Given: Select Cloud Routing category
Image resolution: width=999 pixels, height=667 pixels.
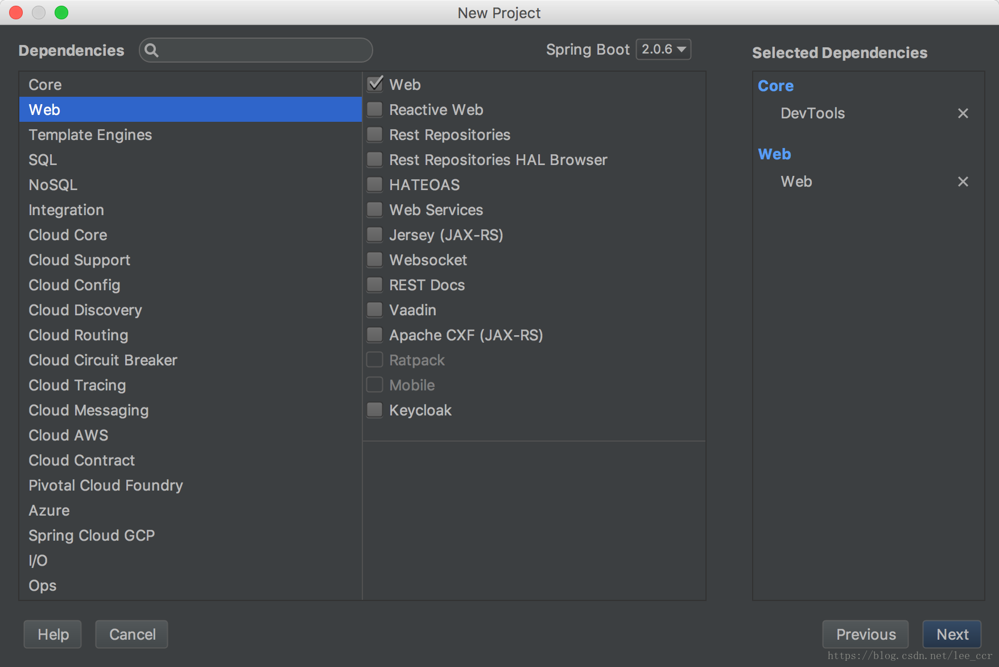Looking at the screenshot, I should coord(191,335).
